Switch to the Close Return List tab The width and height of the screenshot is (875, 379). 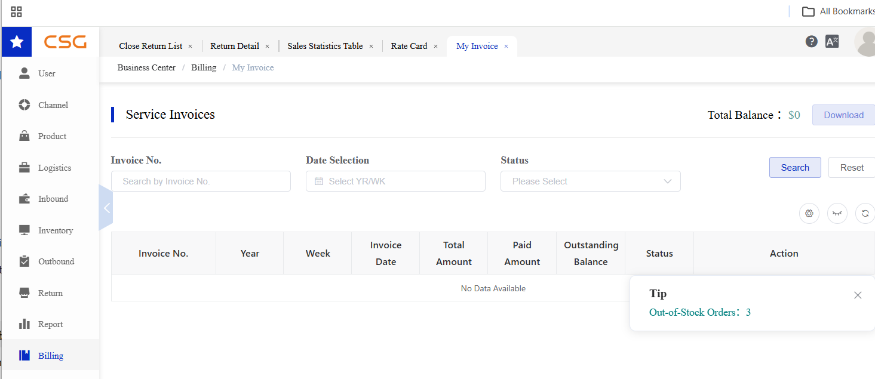[151, 46]
